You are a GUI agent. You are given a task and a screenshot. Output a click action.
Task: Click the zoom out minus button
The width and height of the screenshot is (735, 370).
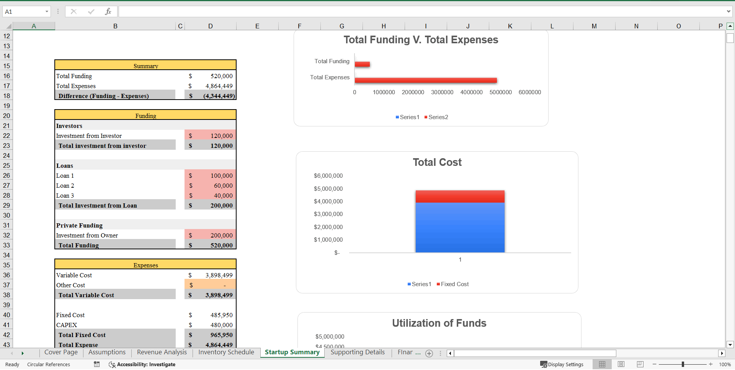click(x=655, y=364)
